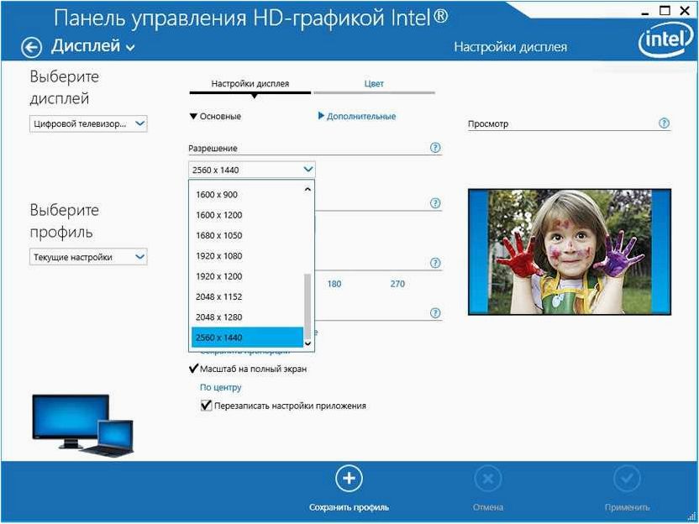Open the Дисплей section dropdown

(x=92, y=46)
